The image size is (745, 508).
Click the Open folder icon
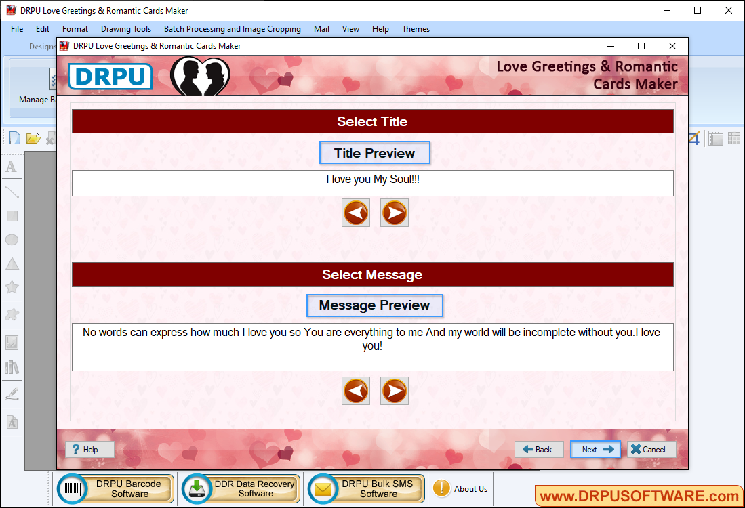[33, 138]
